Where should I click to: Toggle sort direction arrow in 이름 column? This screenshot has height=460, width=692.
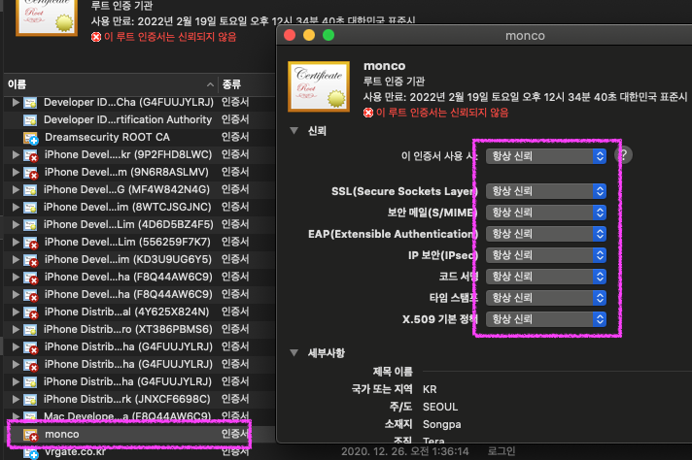210,84
